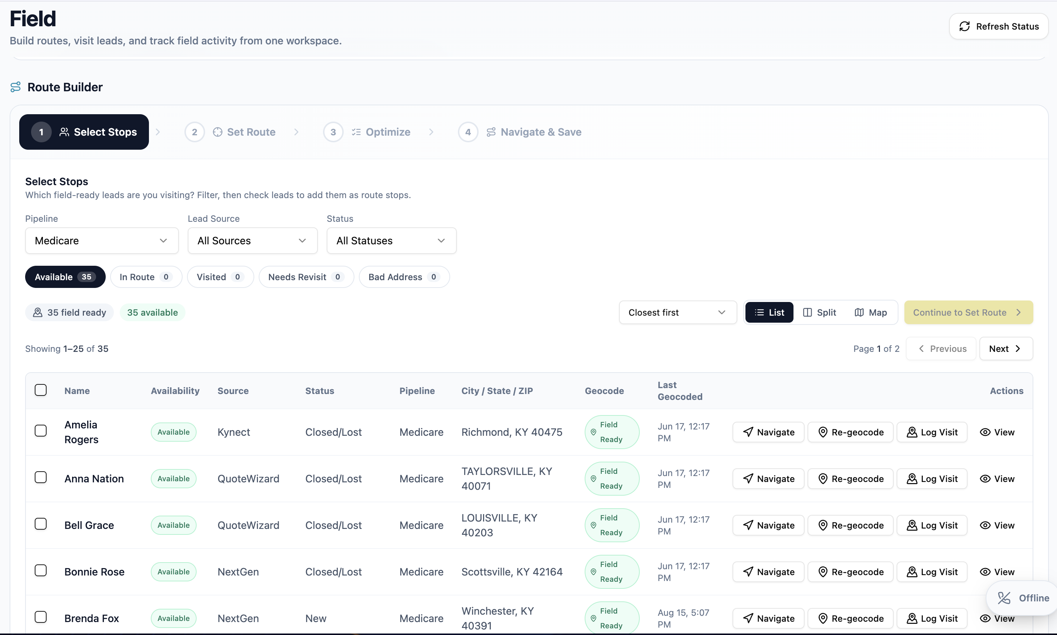Go to the Next page
Image resolution: width=1057 pixels, height=635 pixels.
coord(1006,349)
